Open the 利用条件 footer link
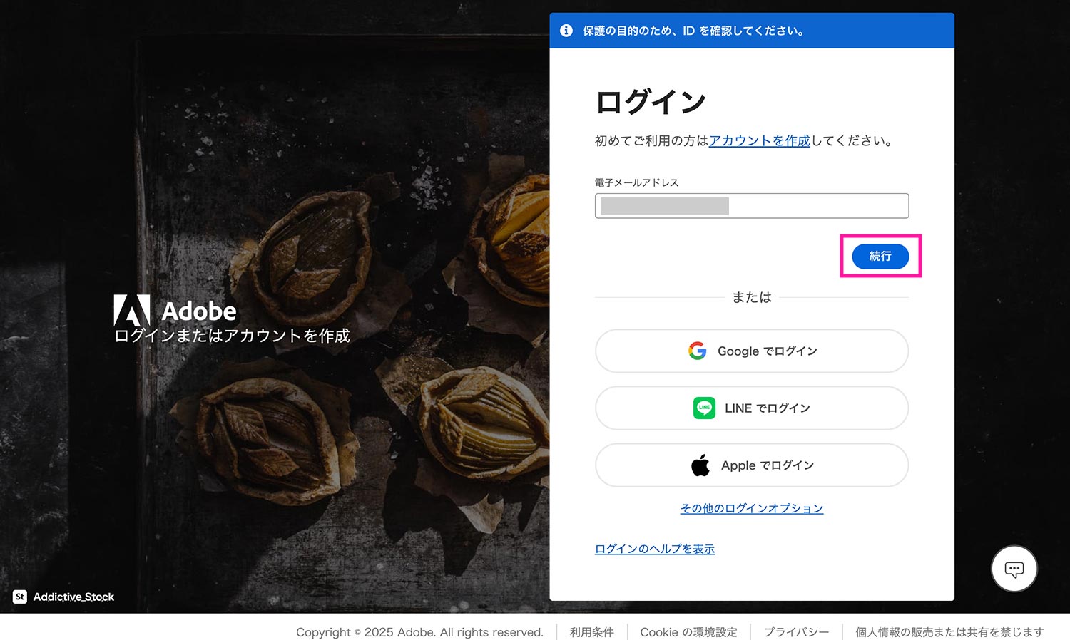 (x=591, y=631)
